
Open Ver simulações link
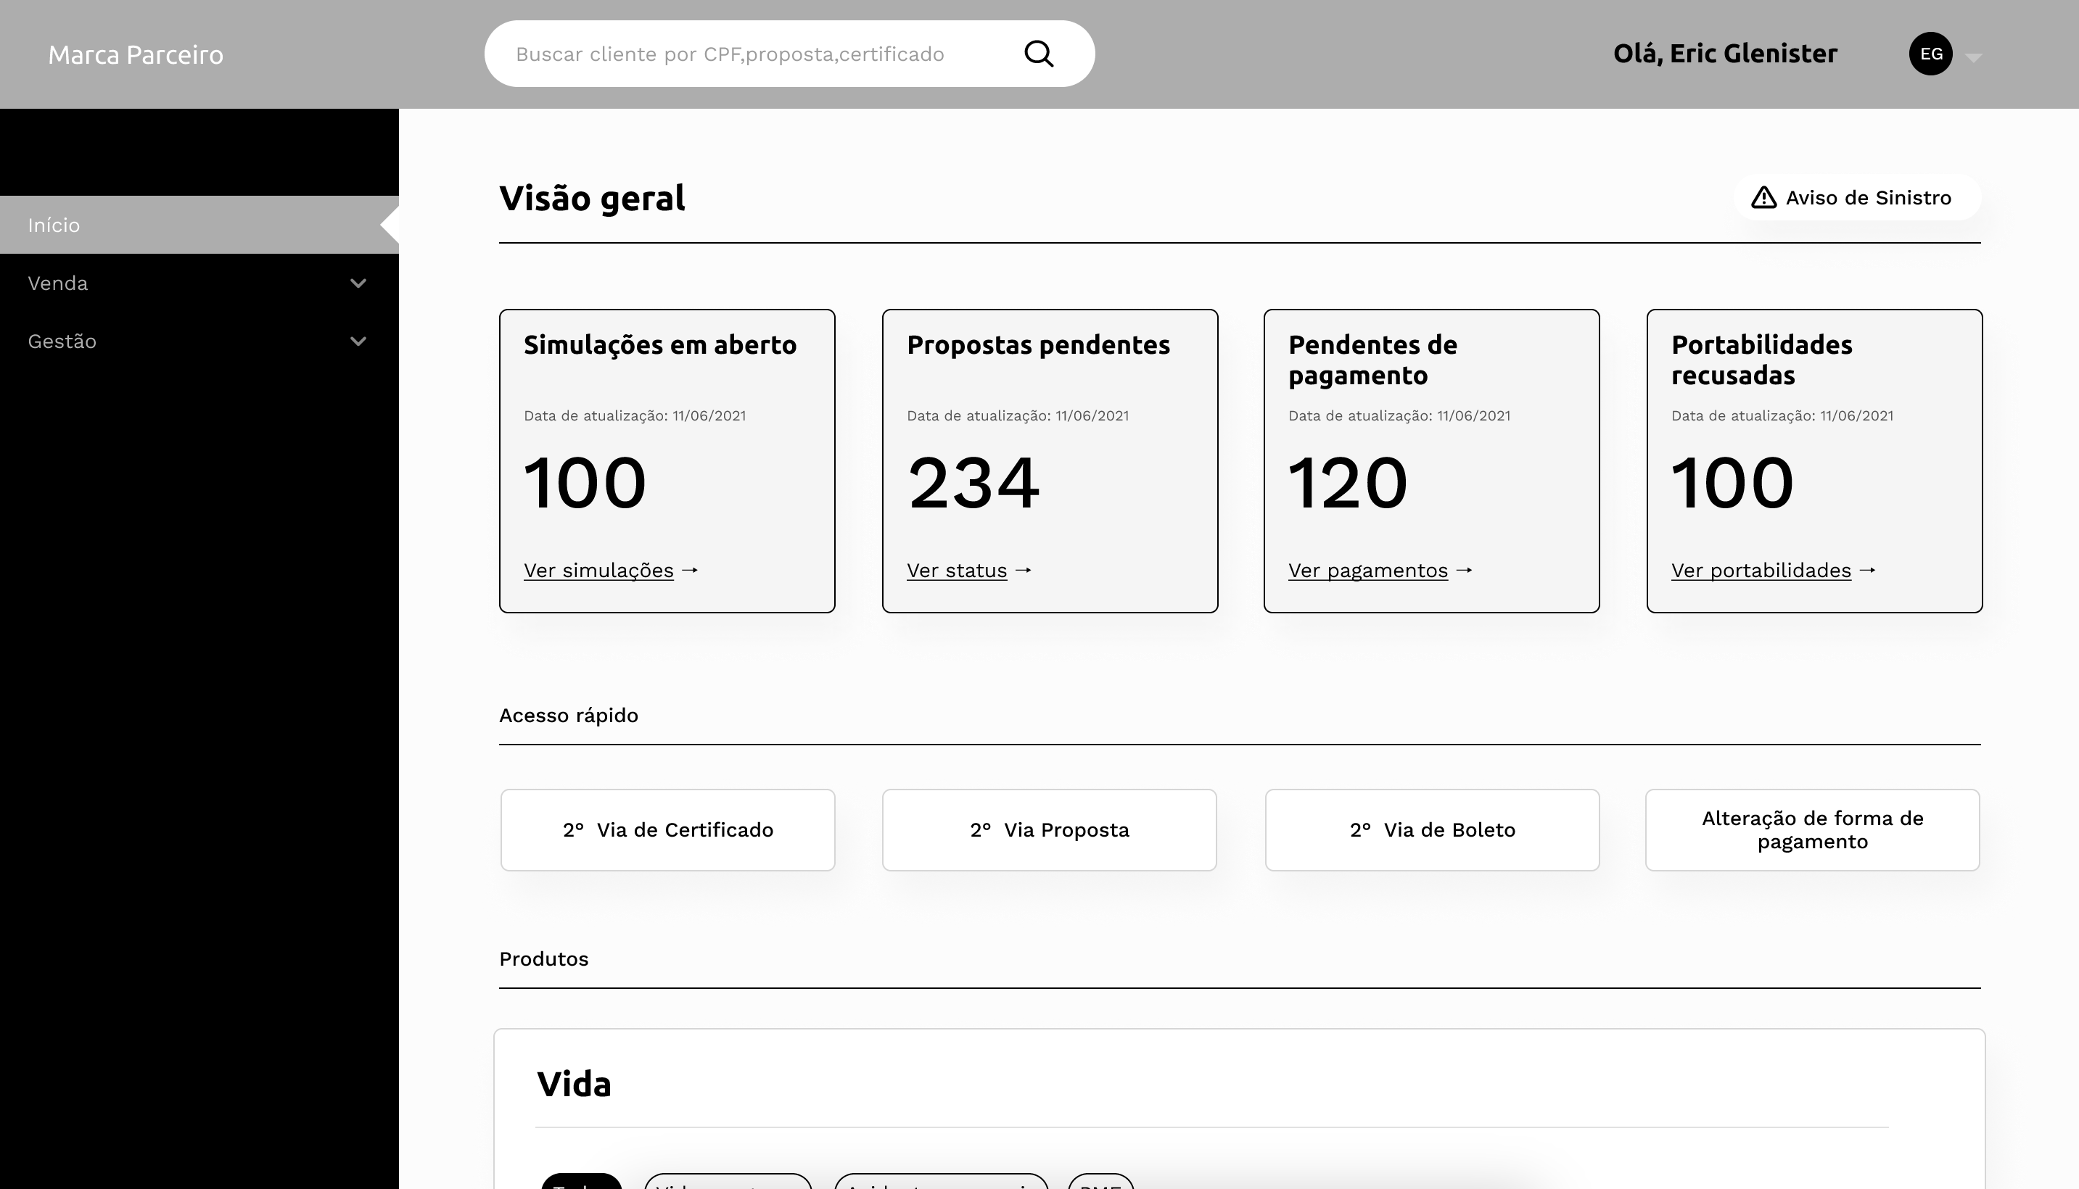point(597,570)
